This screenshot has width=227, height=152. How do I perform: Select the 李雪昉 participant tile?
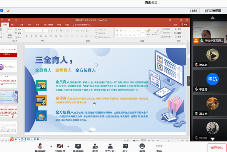pyautogui.click(x=210, y=81)
